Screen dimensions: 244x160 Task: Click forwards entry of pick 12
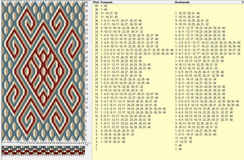tap(133, 109)
